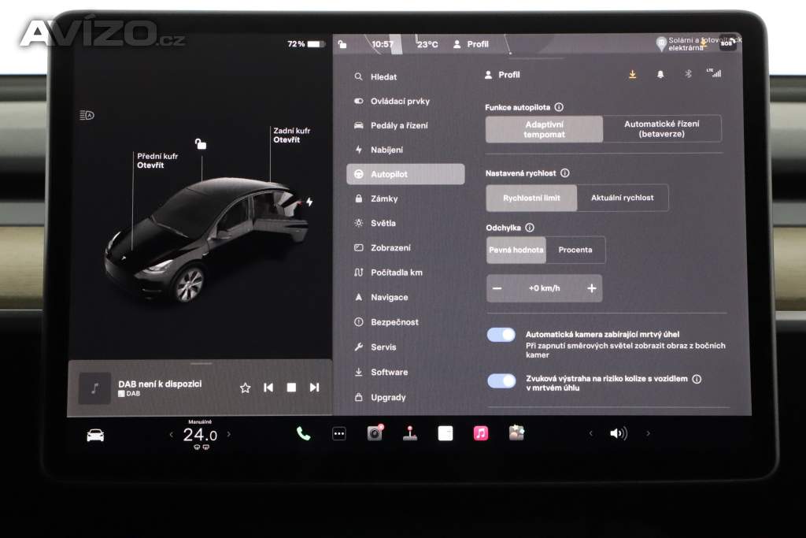Increase volume with right chevron

click(x=649, y=433)
